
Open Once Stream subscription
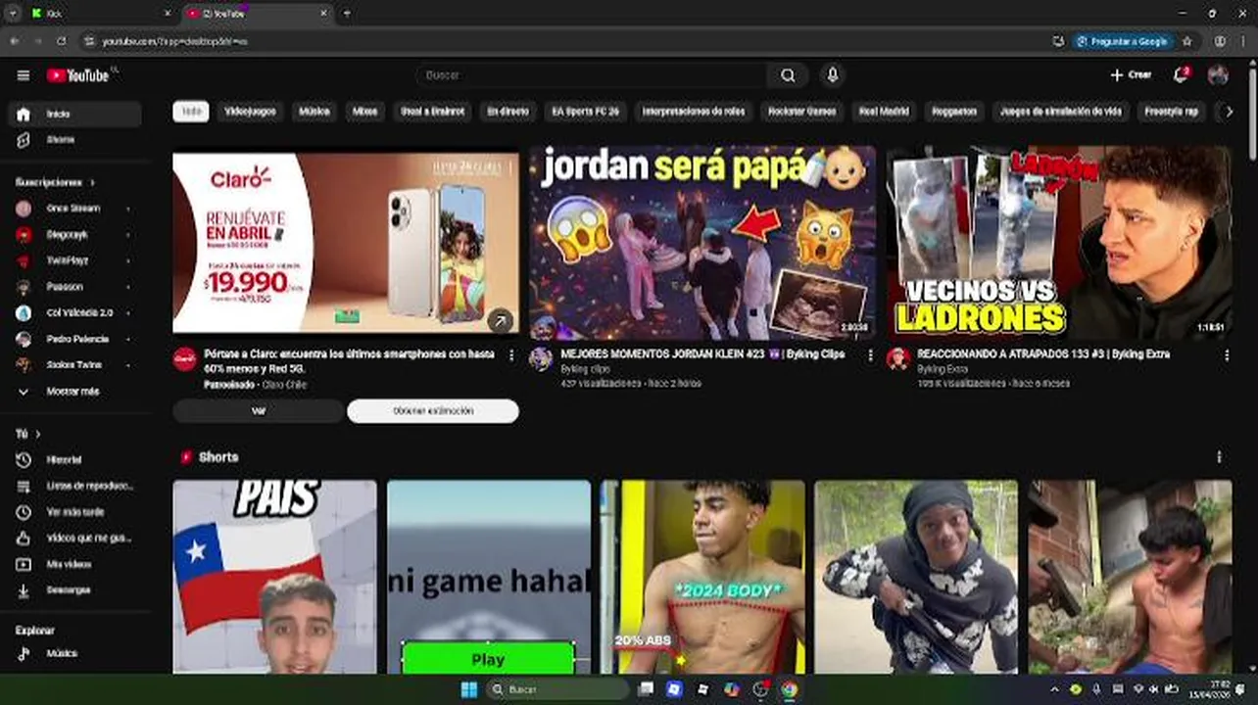click(x=74, y=209)
